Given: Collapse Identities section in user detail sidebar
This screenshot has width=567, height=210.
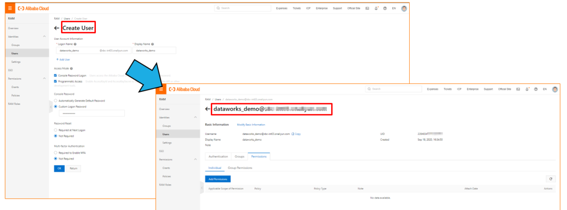Looking at the screenshot, I should 196,117.
